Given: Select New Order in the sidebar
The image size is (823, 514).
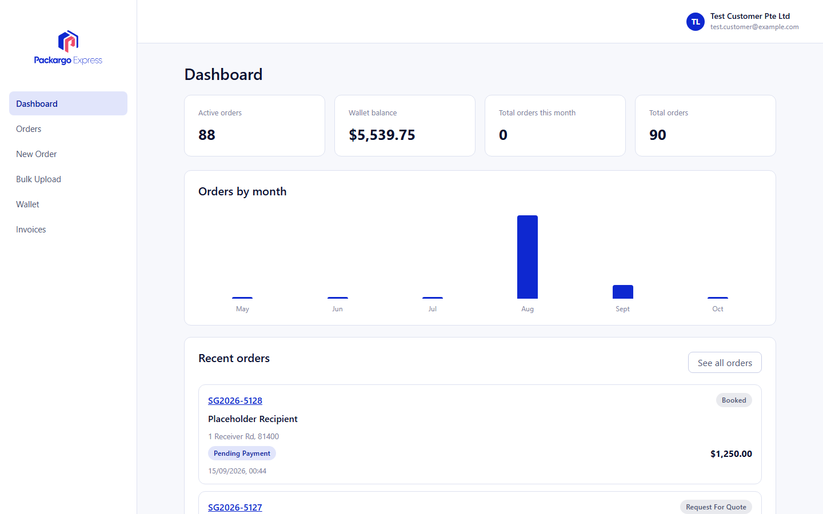Looking at the screenshot, I should (x=68, y=154).
